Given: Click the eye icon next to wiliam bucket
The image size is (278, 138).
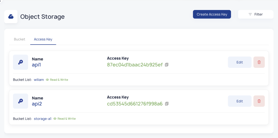Looking at the screenshot, I should coord(47,80).
